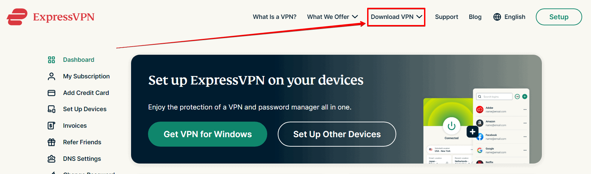Viewport: 591px width, 174px height.
Task: Click the Set Up Other Devices button
Action: (337, 134)
